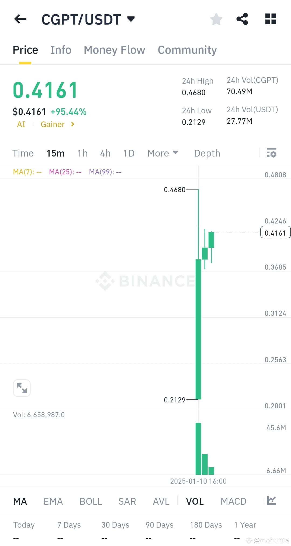Select the 180 Days statistics period

point(206,525)
